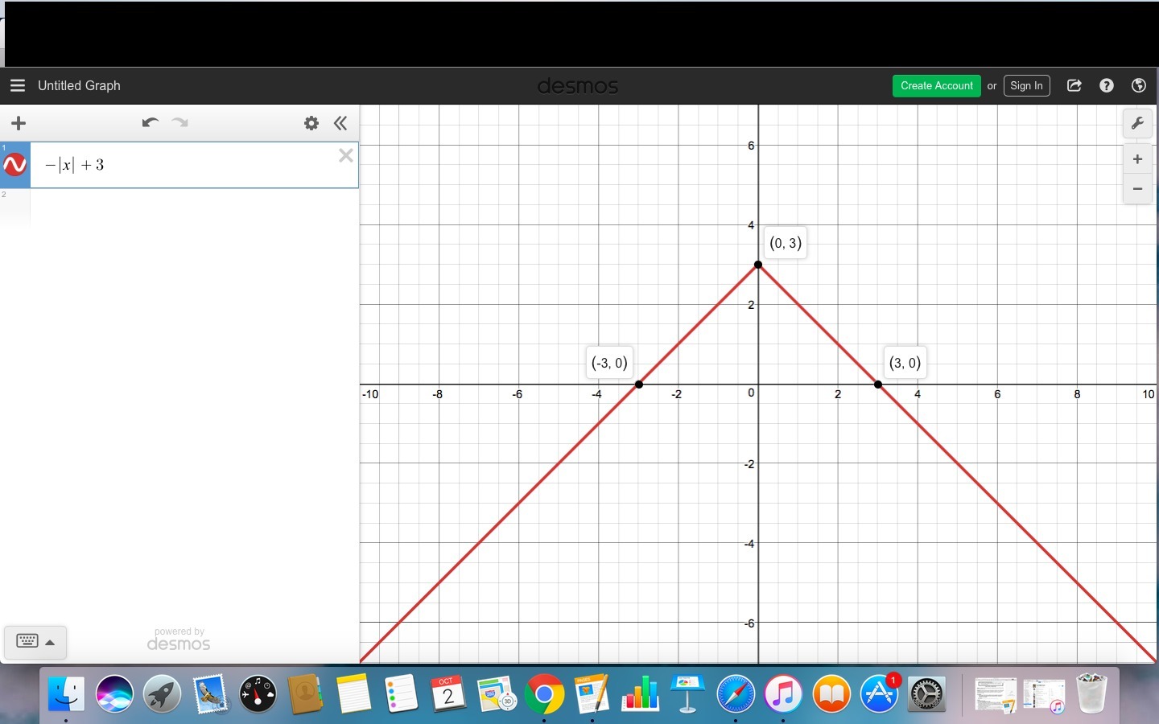Image resolution: width=1159 pixels, height=724 pixels.
Task: Open Trash from the Dock
Action: point(1092,693)
